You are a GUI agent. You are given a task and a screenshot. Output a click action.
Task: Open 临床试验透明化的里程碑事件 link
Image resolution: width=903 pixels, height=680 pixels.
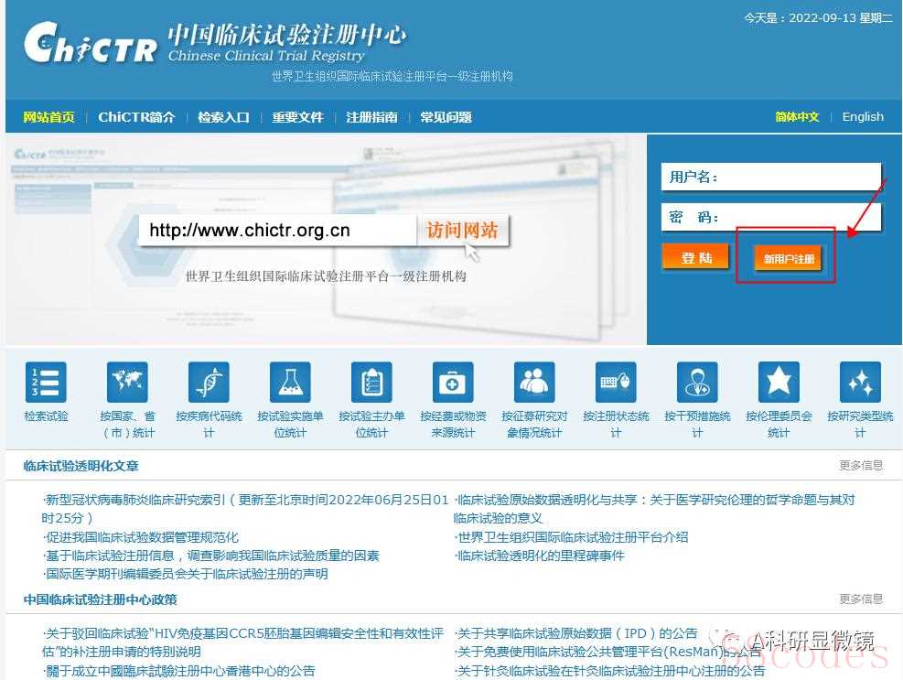point(540,556)
